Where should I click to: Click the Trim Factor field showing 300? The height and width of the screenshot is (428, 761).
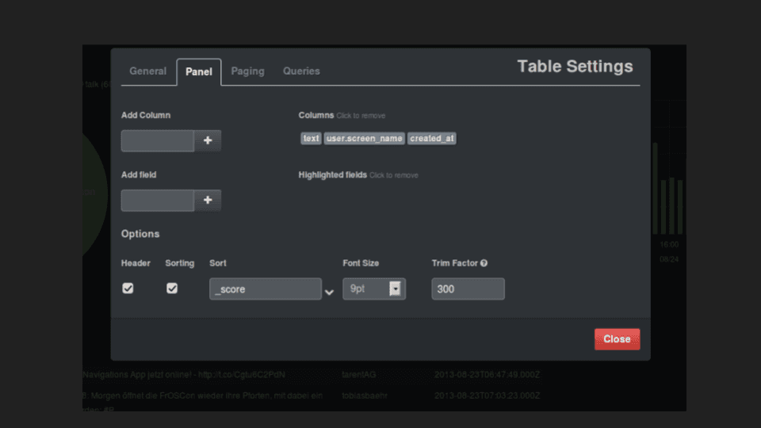pos(468,289)
